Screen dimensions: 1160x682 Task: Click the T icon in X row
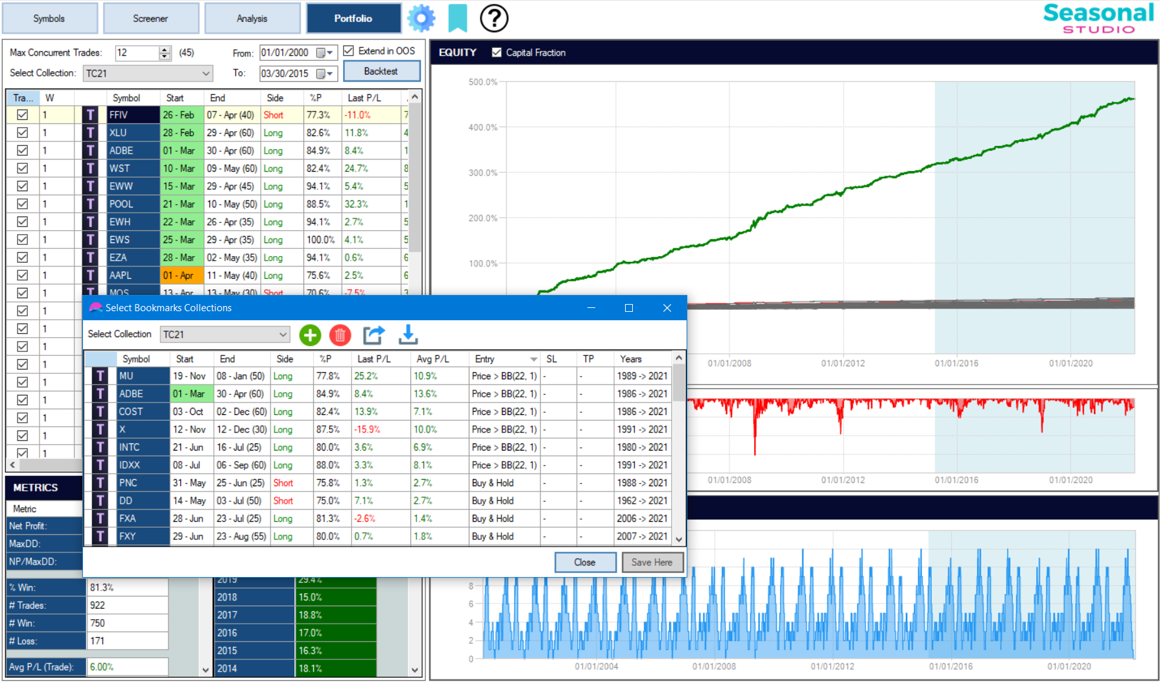click(101, 429)
